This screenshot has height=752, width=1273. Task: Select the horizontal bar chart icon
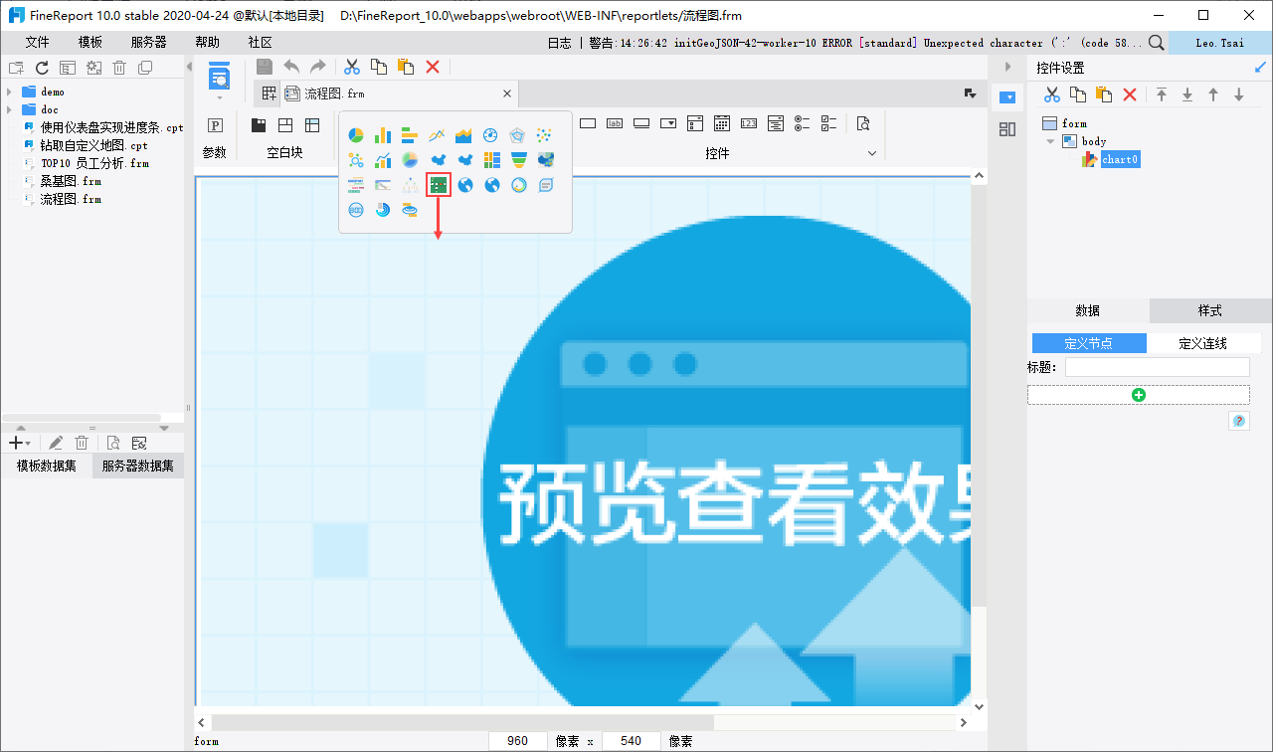click(x=410, y=135)
